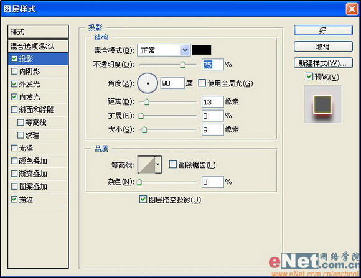Click the style preview thumbnail

(323, 104)
